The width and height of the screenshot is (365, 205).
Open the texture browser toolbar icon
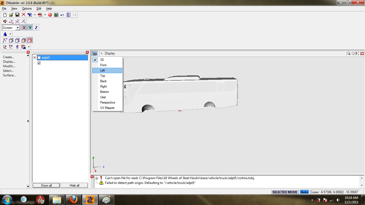pyautogui.click(x=56, y=15)
